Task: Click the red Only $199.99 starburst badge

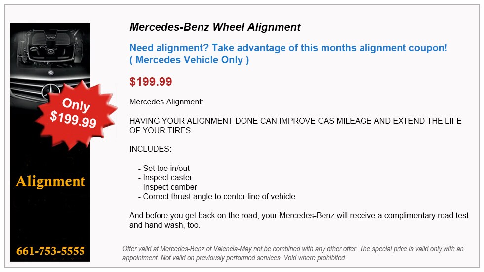Action: tap(76, 114)
